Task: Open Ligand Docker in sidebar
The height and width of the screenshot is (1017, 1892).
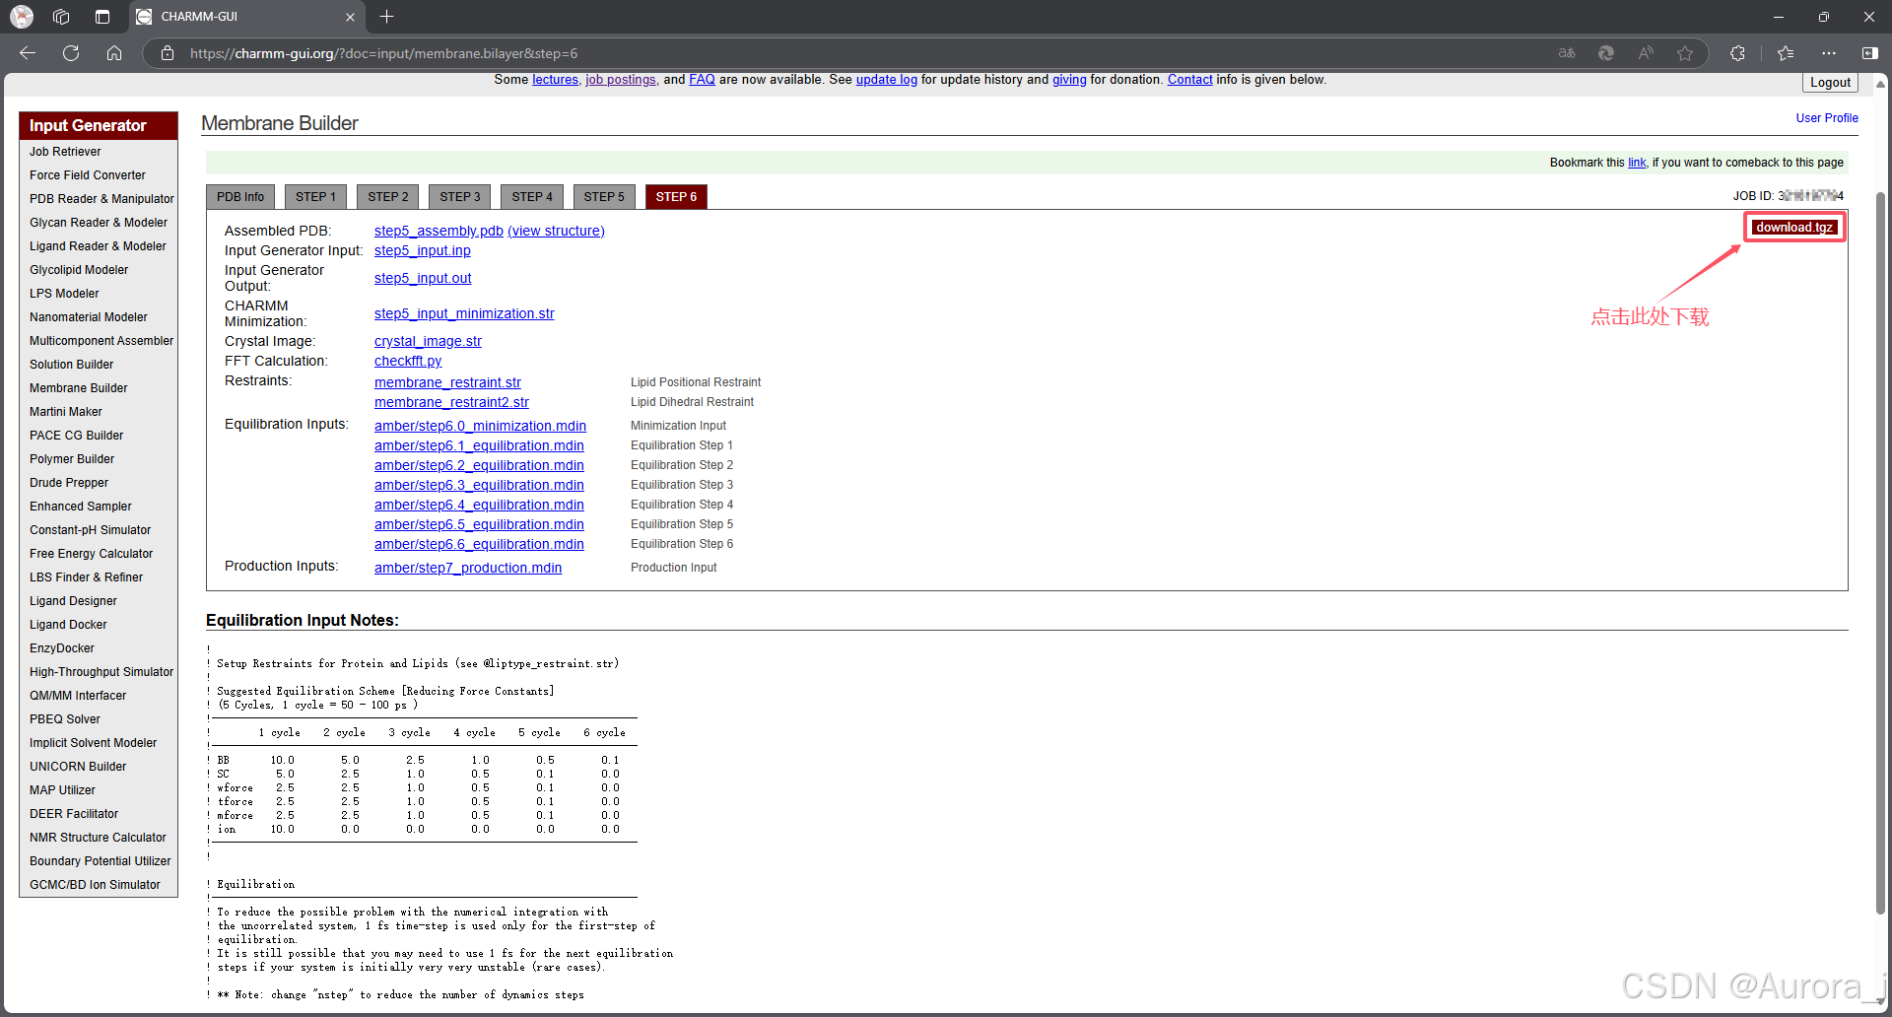Action: (x=68, y=625)
